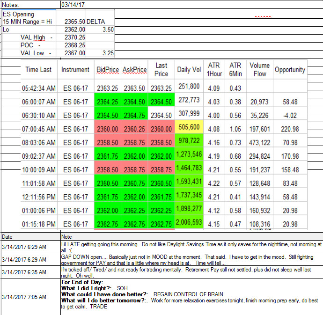This screenshot has height=315, width=323.
Task: Click the Notes: label cell
Action: pos(31,5)
